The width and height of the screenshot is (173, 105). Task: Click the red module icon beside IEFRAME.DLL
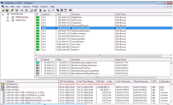[x=4, y=87]
